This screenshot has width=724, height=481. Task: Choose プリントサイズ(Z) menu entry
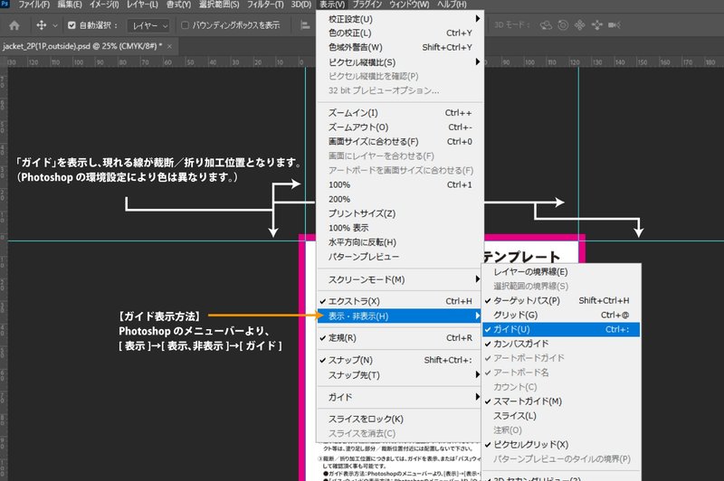tap(400, 213)
